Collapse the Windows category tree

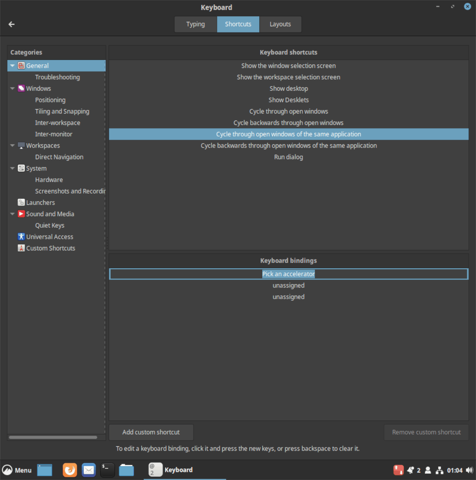point(12,88)
